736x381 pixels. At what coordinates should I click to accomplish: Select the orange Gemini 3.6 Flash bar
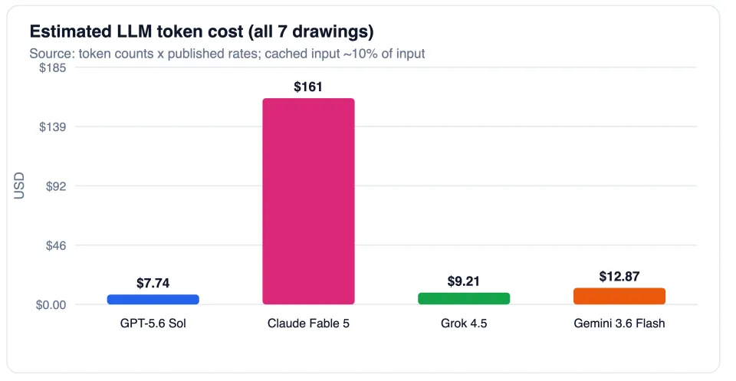619,296
